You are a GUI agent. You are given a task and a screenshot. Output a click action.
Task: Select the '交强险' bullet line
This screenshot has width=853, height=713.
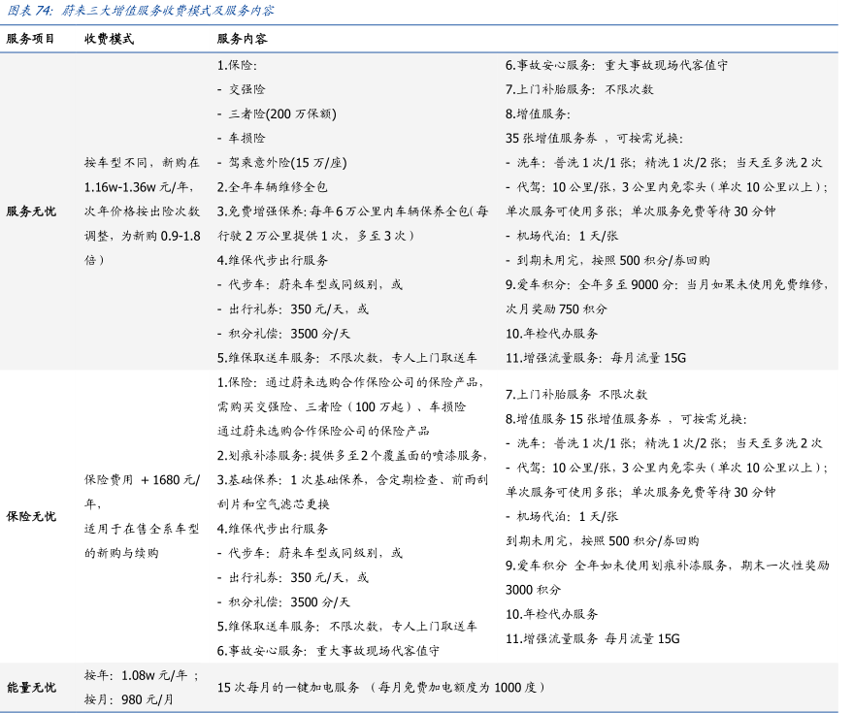tap(242, 89)
